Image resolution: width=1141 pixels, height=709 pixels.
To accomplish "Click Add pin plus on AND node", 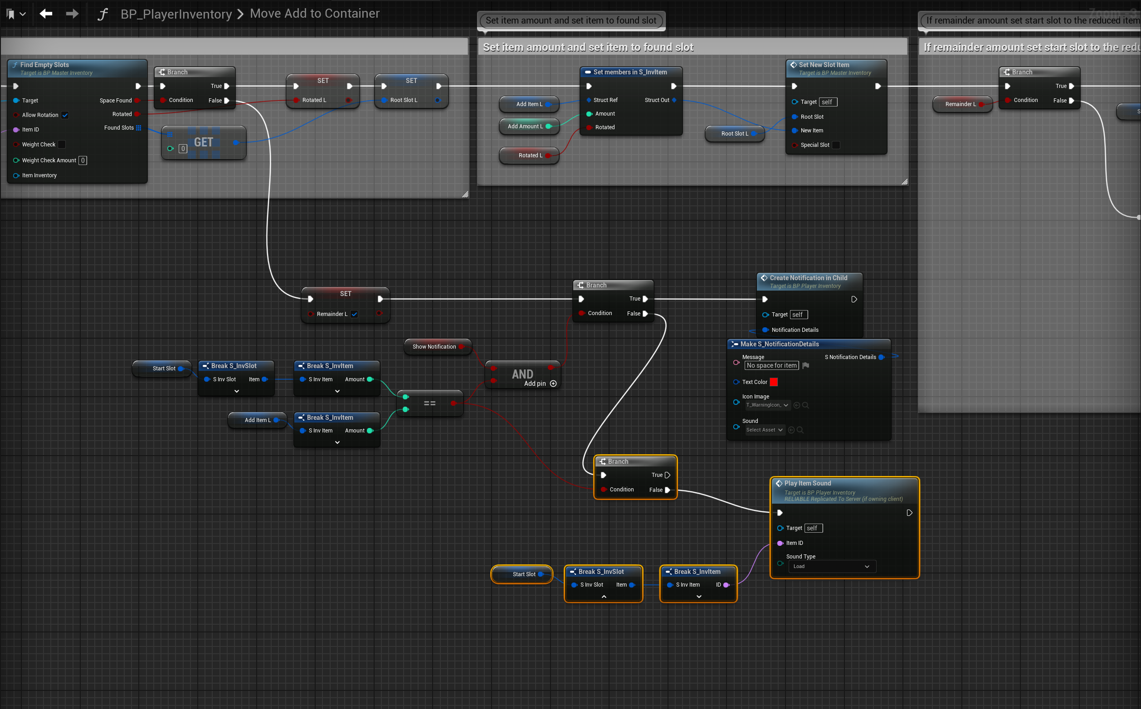I will pos(553,384).
